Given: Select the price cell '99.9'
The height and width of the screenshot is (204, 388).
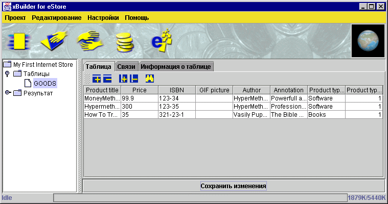Looking at the screenshot, I should (x=140, y=98).
